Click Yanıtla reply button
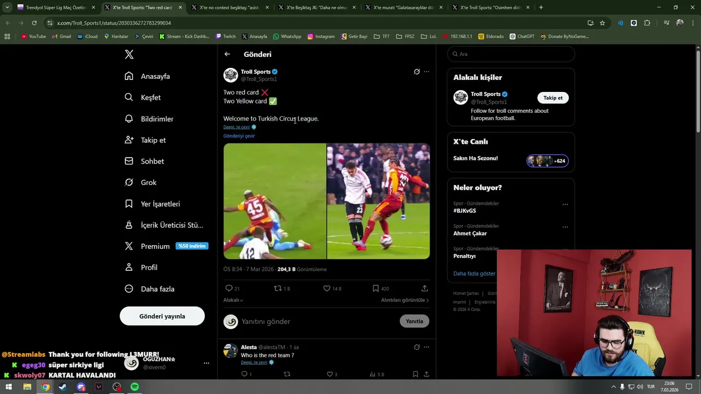The image size is (701, 394). pyautogui.click(x=415, y=321)
